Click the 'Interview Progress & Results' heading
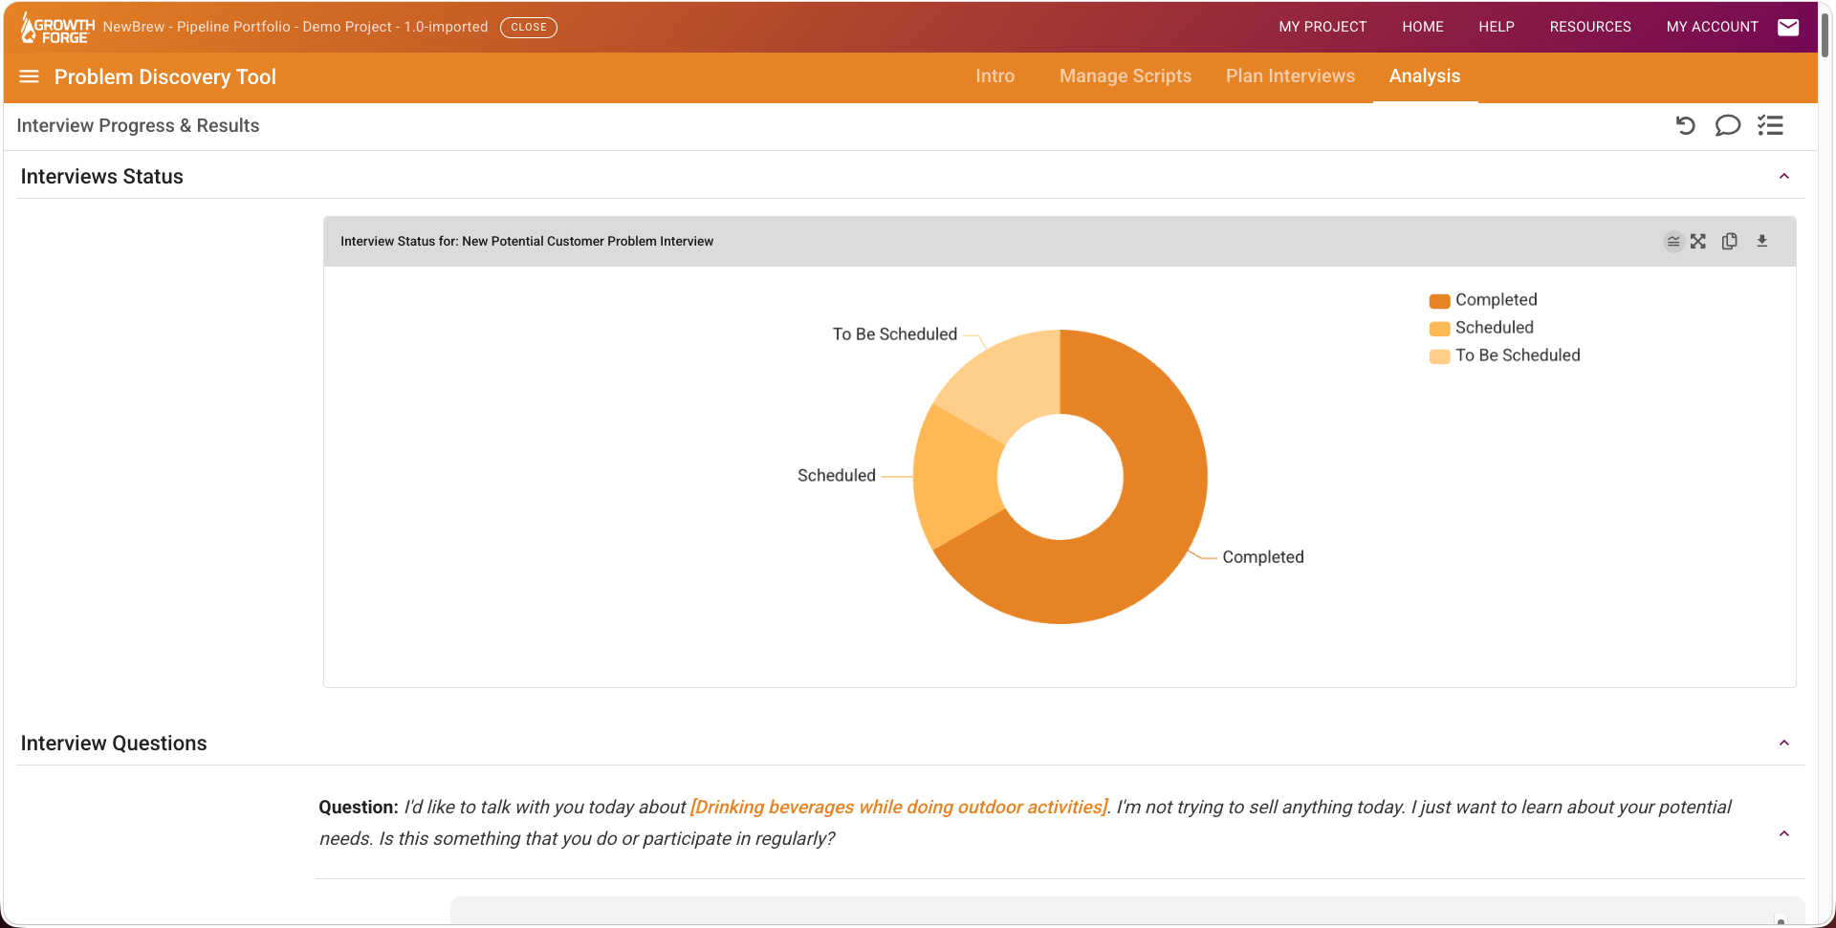This screenshot has width=1836, height=928. coord(138,126)
